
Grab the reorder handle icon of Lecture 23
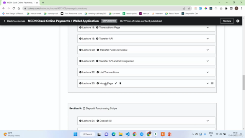212,84
